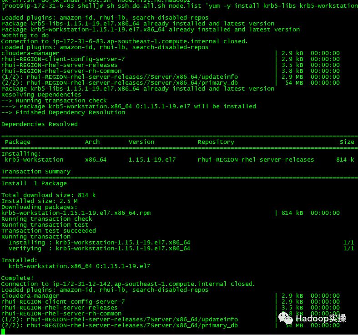Click the 'Resolving Dependencies' line
This screenshot has height=335, width=358.
coord(41,95)
